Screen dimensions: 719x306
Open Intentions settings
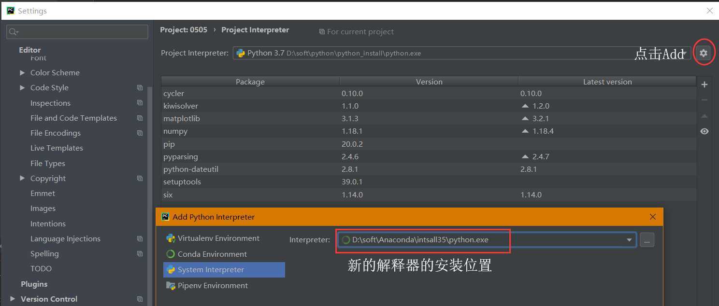coord(48,223)
